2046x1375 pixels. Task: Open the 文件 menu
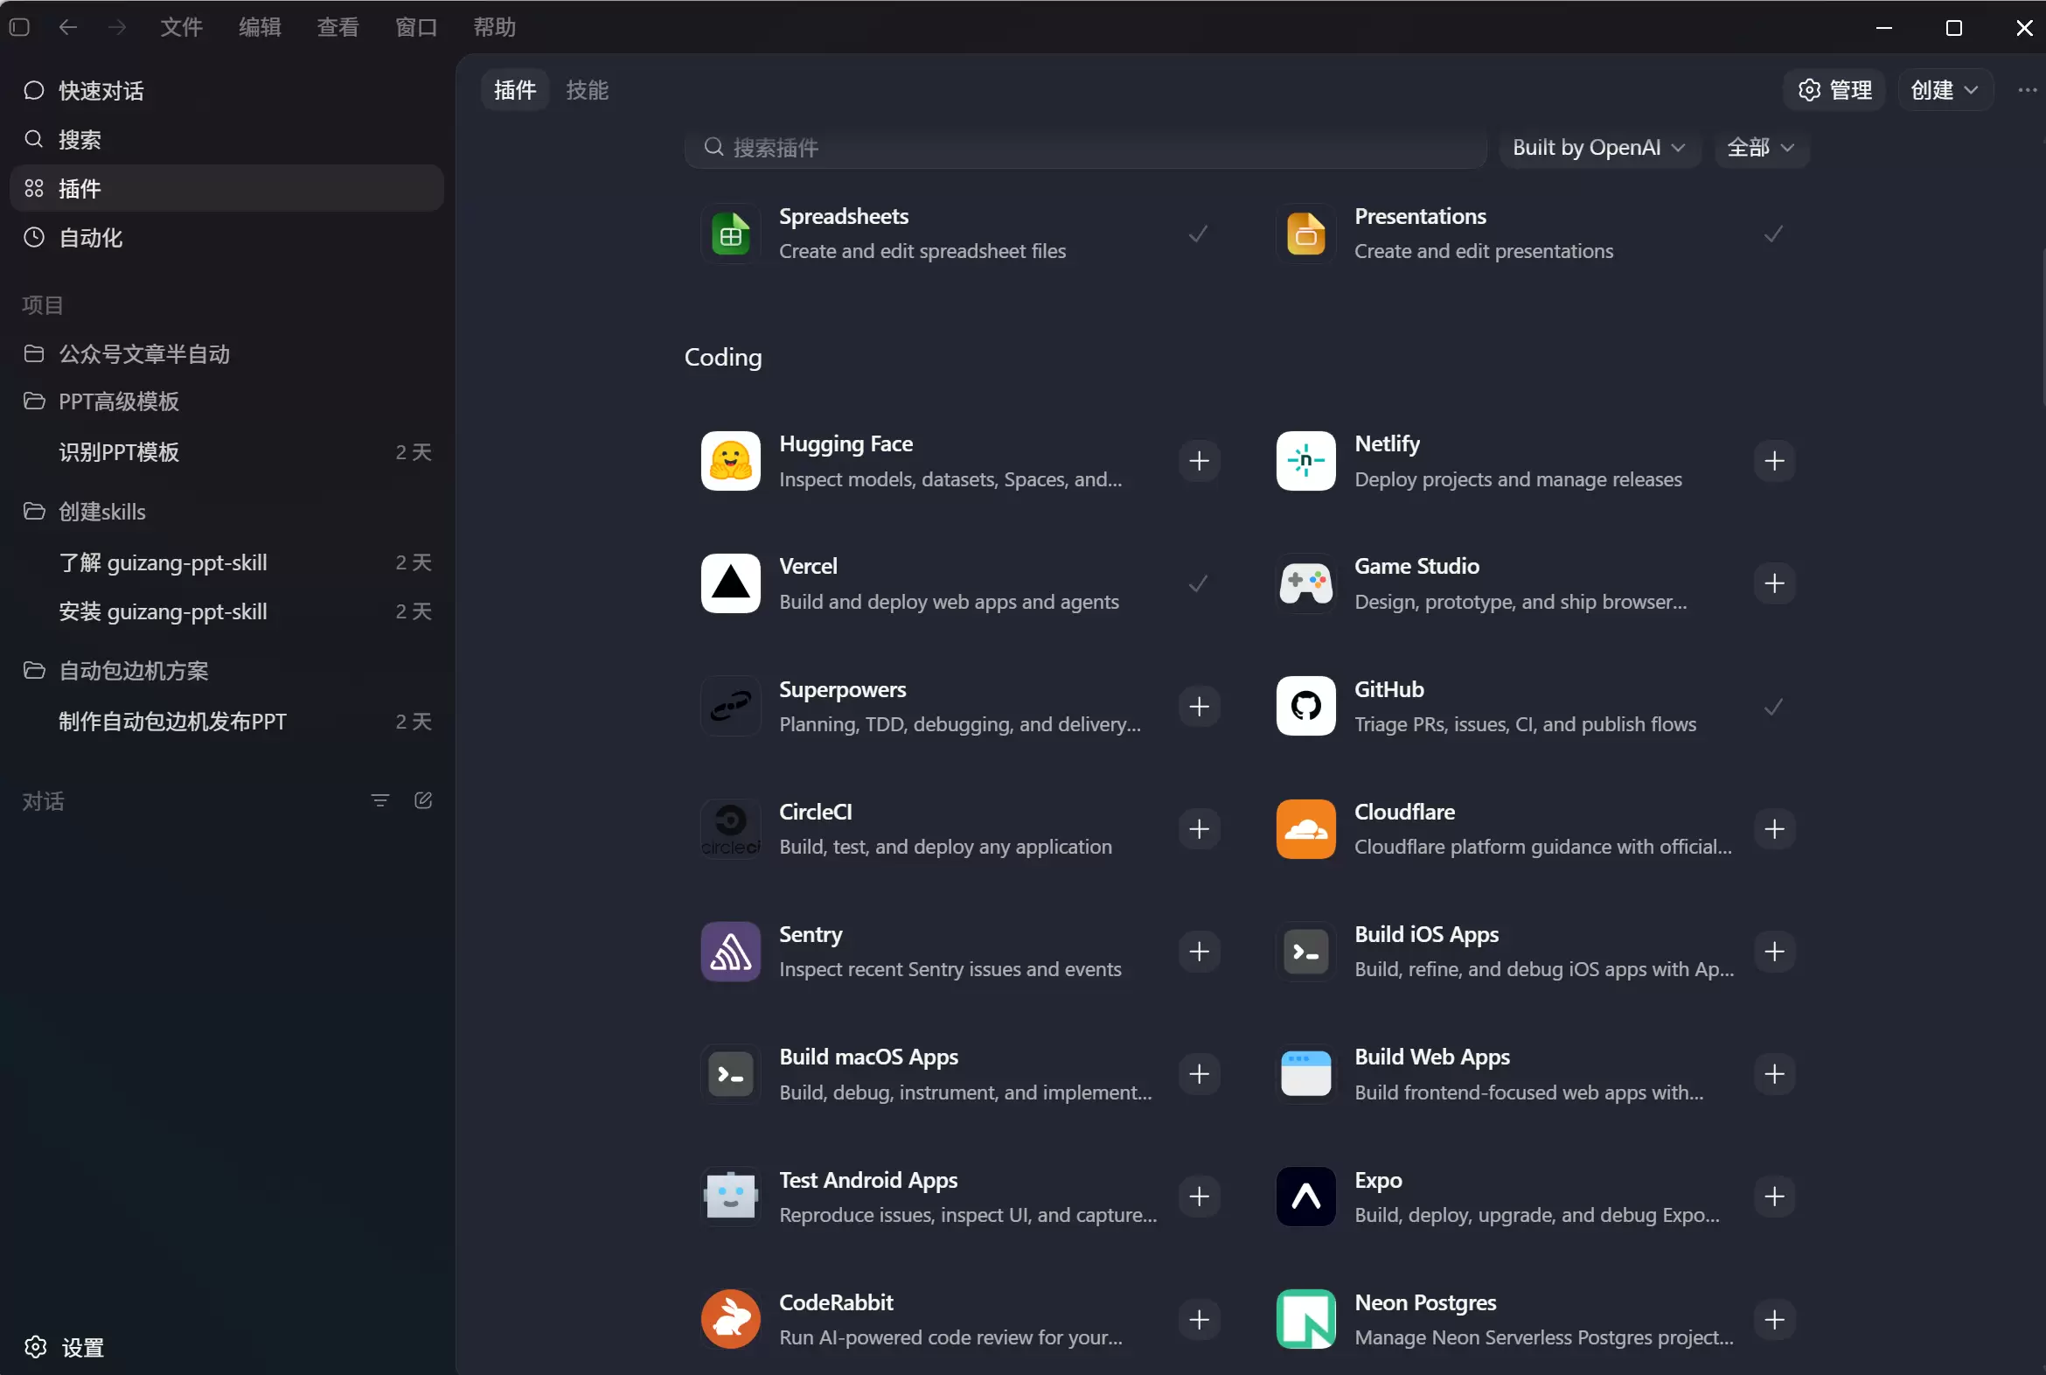(182, 27)
